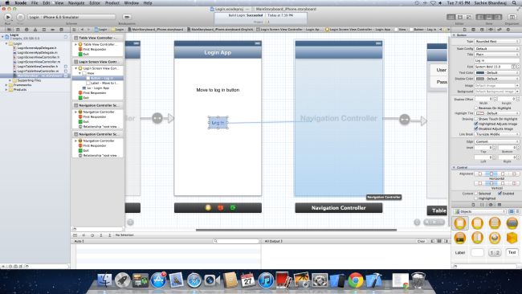Click the segue circle before the Navigation Controller
Viewport: 522px width, 294px height.
[157, 118]
